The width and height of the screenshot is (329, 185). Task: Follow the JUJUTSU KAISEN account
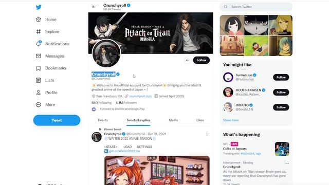coord(281,92)
